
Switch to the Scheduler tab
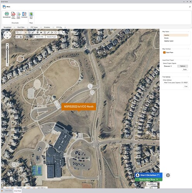[x=47, y=27]
